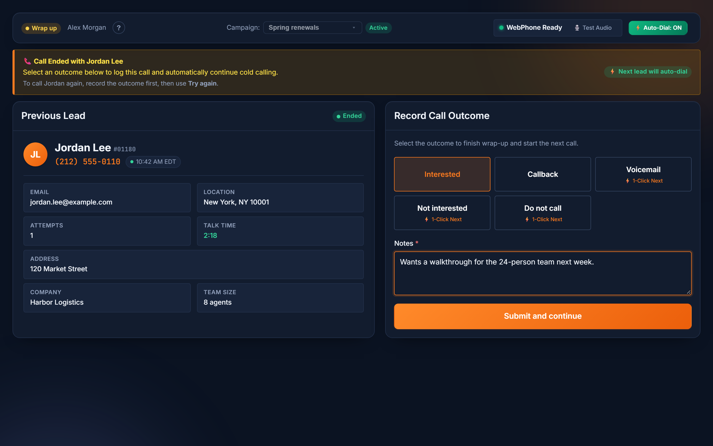Click the Record Call Outcome heading
Viewport: 713px width, 446px height.
click(x=442, y=116)
